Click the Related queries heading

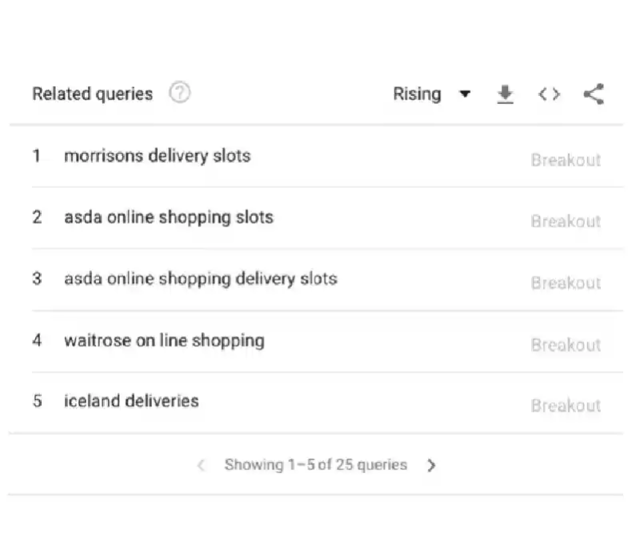click(93, 94)
